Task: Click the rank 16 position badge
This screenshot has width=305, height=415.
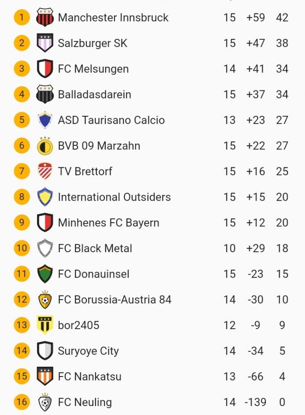Action: 22,402
